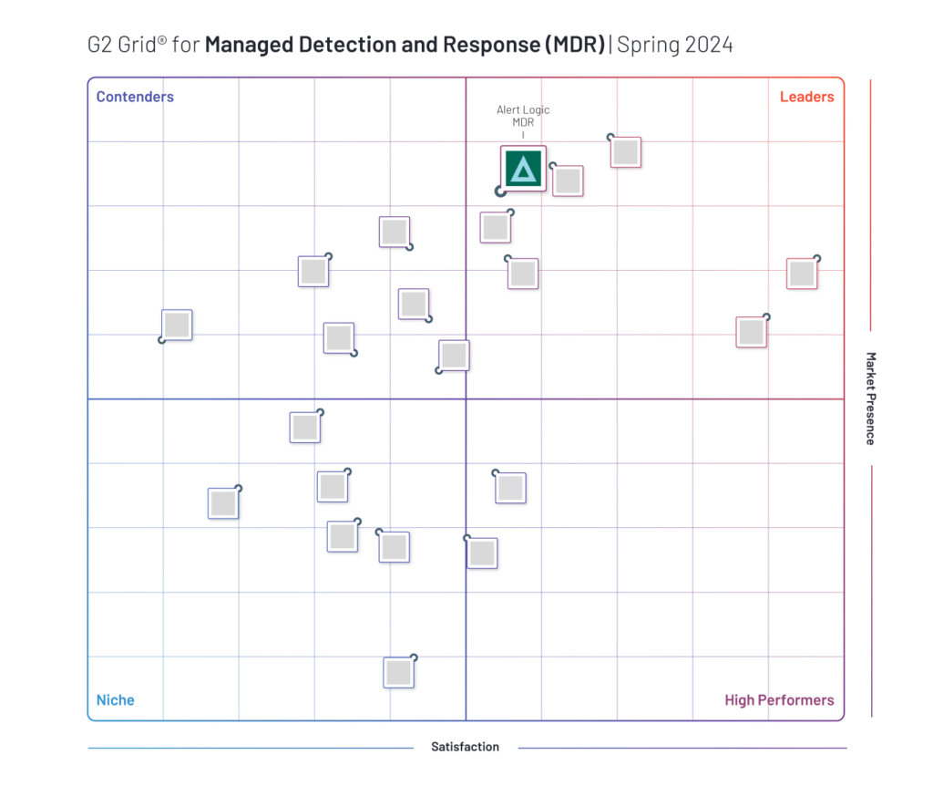Screen dimensions: 933x786
Task: Click the topmost gray vendor tile in Leaders
Action: tap(625, 152)
